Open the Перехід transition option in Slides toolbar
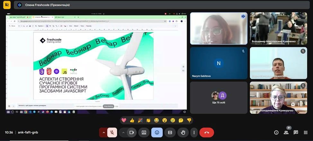Viewport: 313px width, 141px height. [x=89, y=26]
